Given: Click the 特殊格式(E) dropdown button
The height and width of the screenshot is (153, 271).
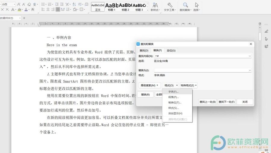Looking at the screenshot, I should click(x=188, y=85).
